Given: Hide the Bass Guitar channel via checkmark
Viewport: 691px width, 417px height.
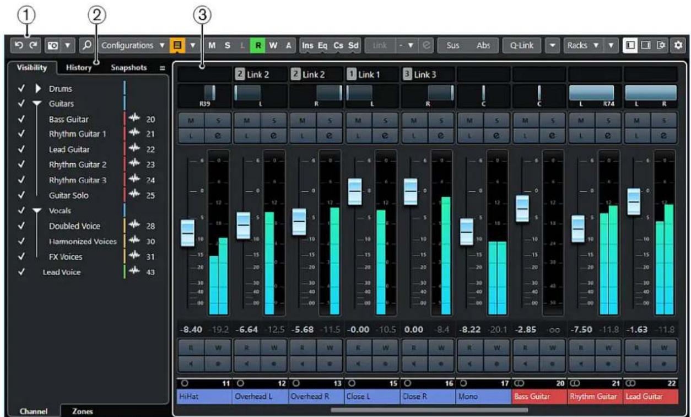Looking at the screenshot, I should tap(21, 119).
